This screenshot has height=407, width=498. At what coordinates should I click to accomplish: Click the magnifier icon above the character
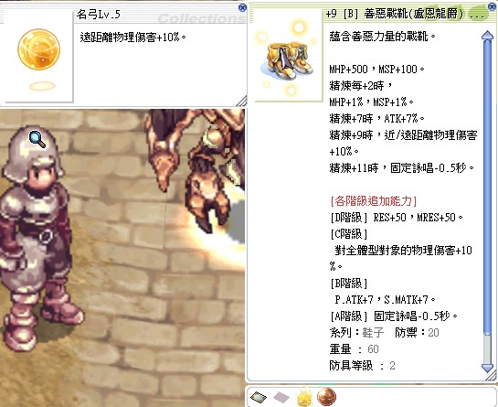click(37, 139)
